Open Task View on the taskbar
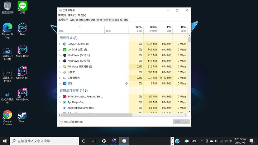The image size is (258, 145). point(94,141)
